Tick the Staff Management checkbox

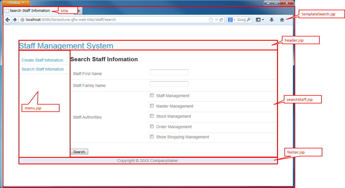coord(152,95)
